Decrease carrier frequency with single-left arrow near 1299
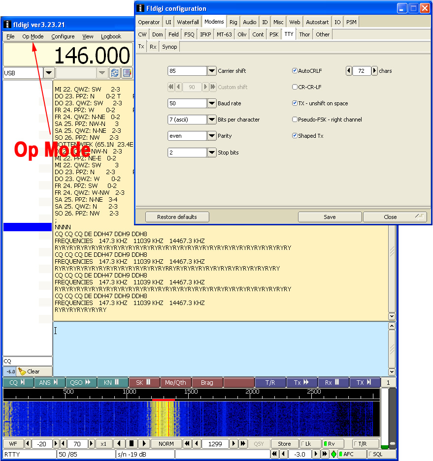The width and height of the screenshot is (433, 461). point(197,443)
